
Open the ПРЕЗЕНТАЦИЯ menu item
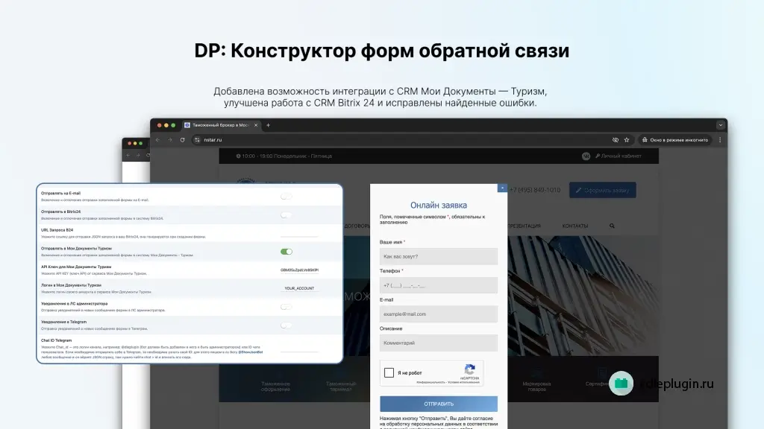click(x=524, y=226)
